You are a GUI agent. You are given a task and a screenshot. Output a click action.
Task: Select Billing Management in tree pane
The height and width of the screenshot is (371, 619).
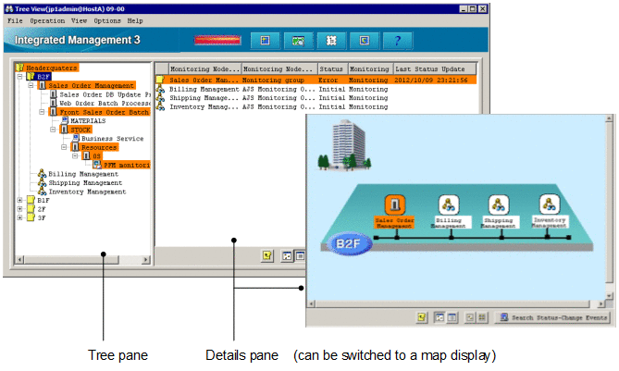tap(83, 174)
